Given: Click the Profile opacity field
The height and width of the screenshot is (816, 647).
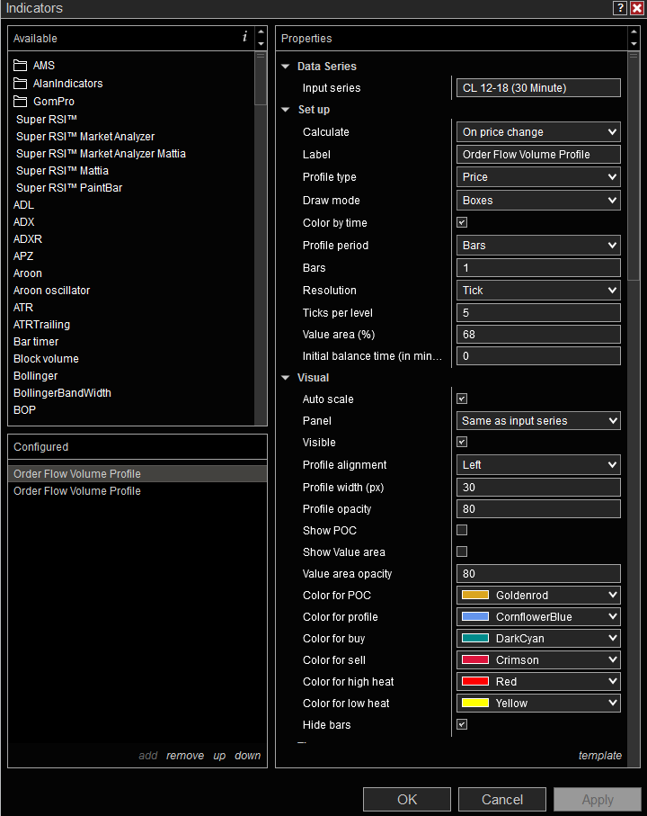Looking at the screenshot, I should pyautogui.click(x=538, y=509).
